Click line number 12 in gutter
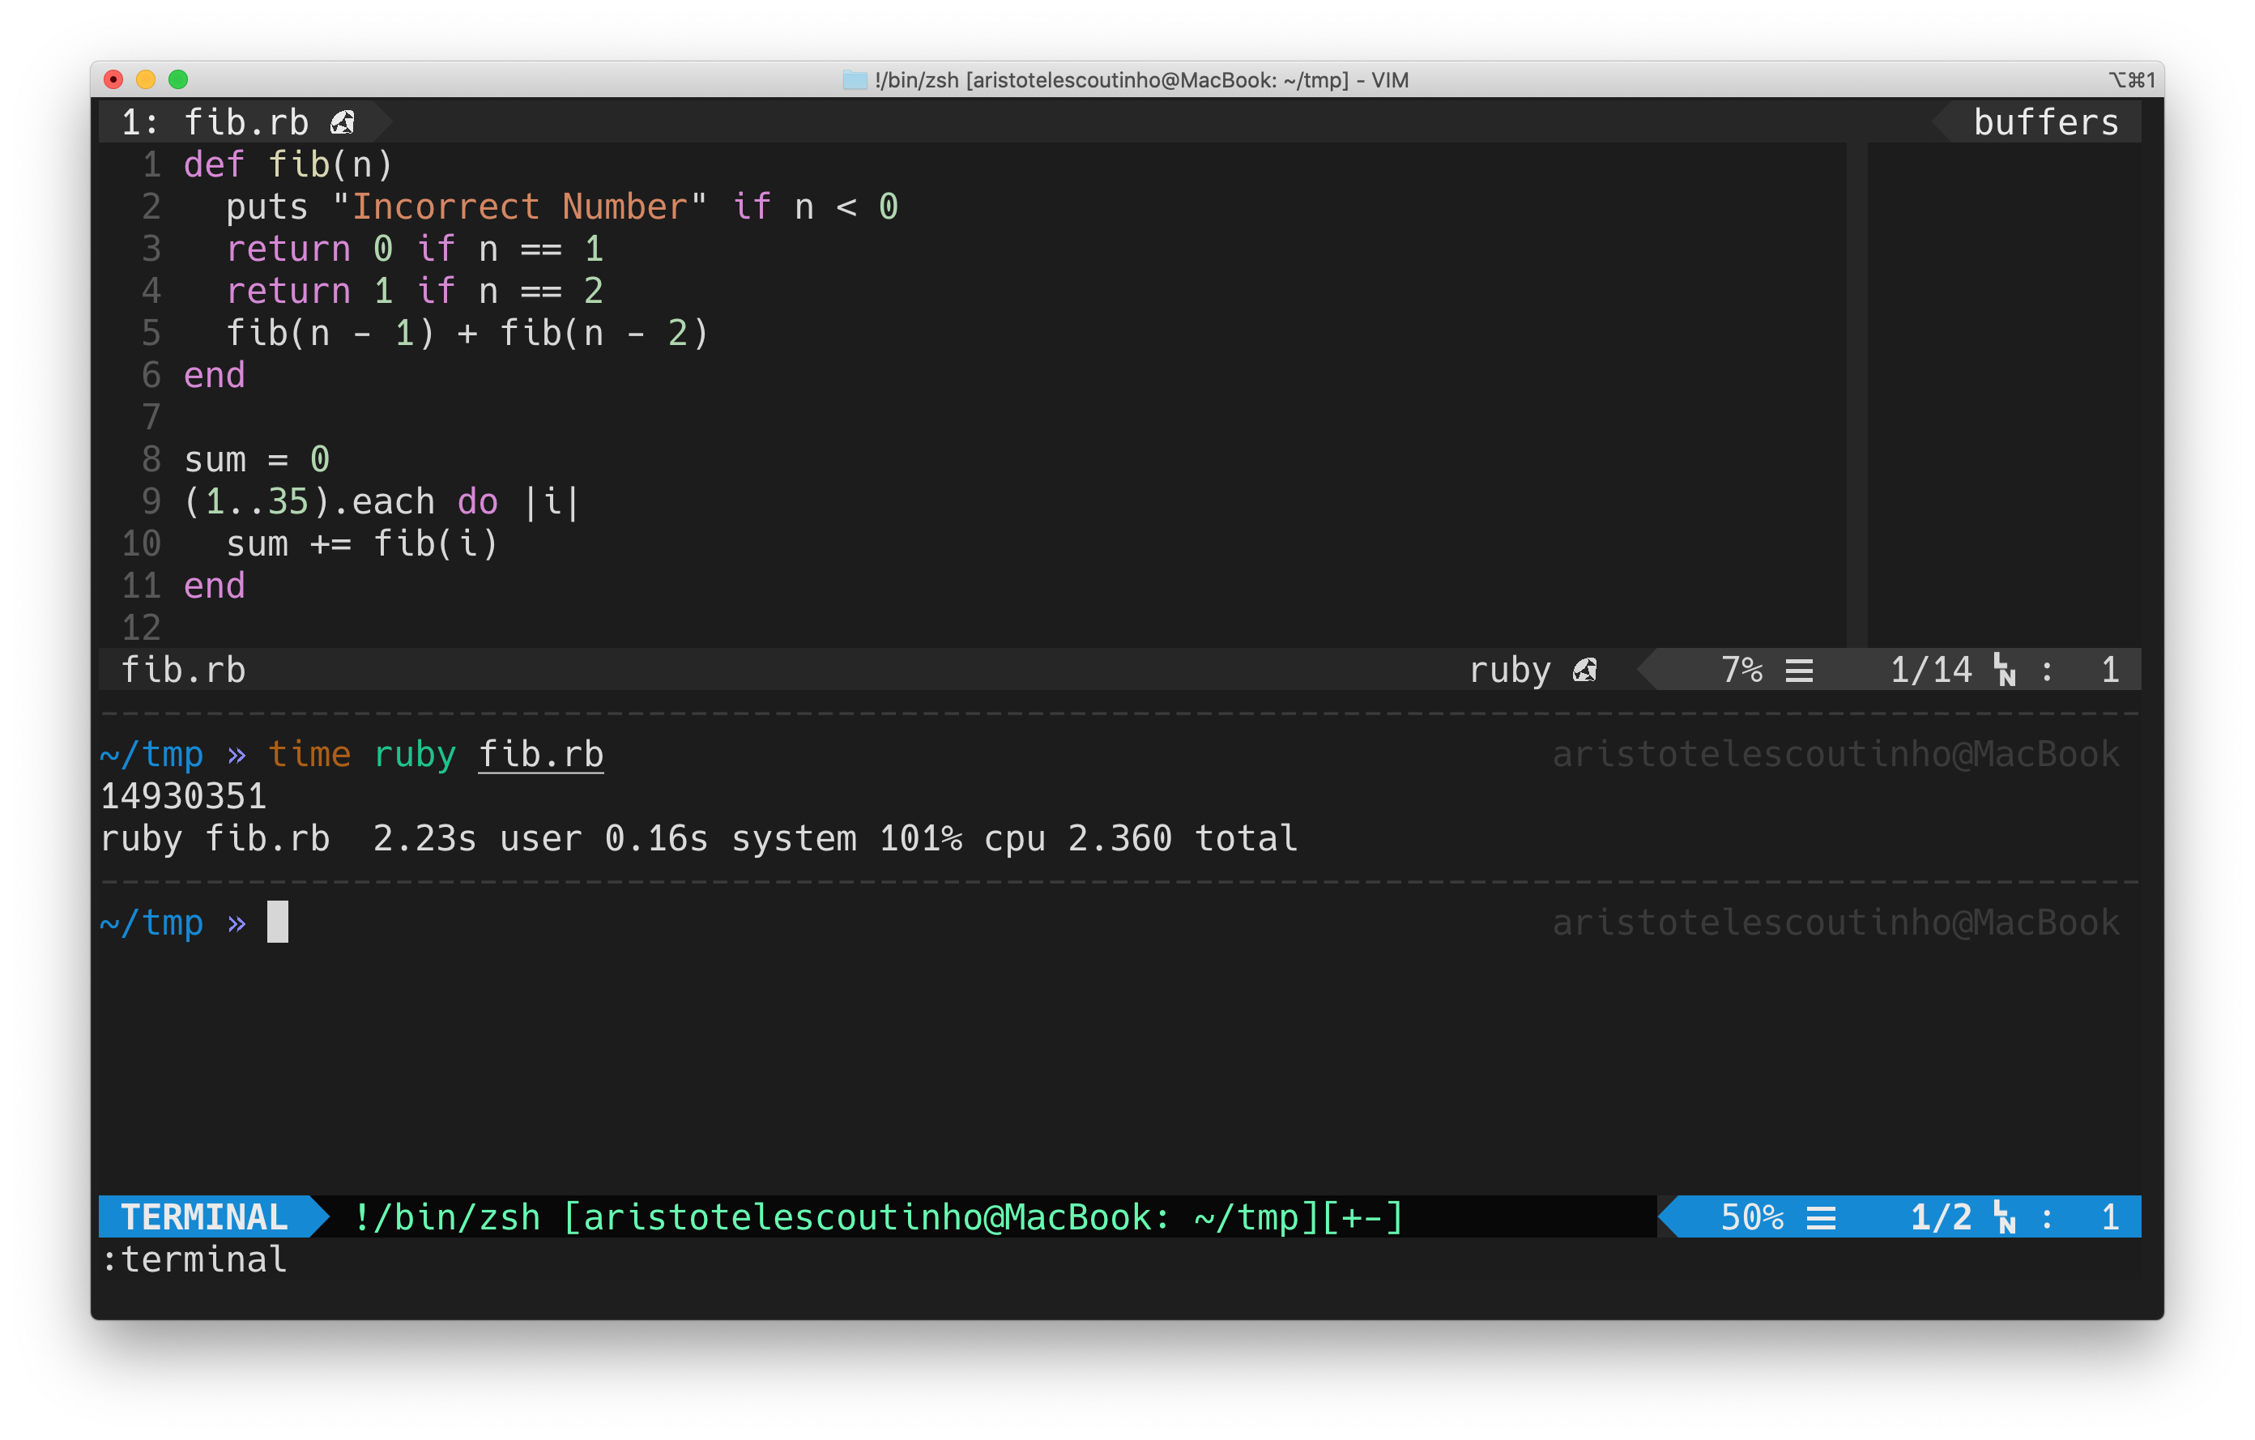This screenshot has width=2255, height=1440. tap(142, 628)
